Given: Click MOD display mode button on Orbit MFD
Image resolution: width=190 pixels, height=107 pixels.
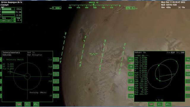Looking at the screenshot, I should tap(131, 89).
